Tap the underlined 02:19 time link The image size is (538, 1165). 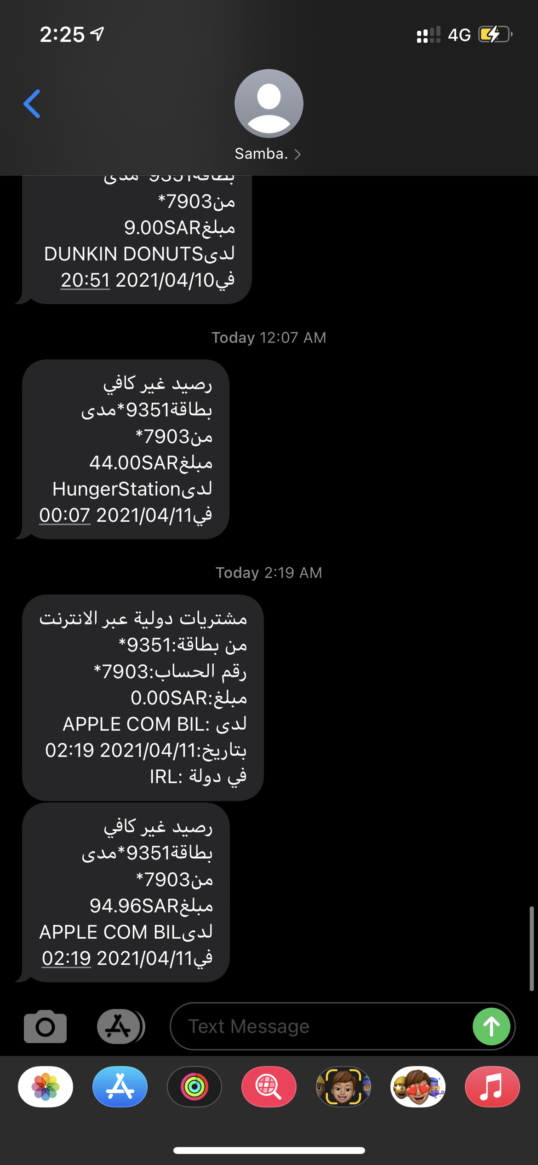click(67, 958)
